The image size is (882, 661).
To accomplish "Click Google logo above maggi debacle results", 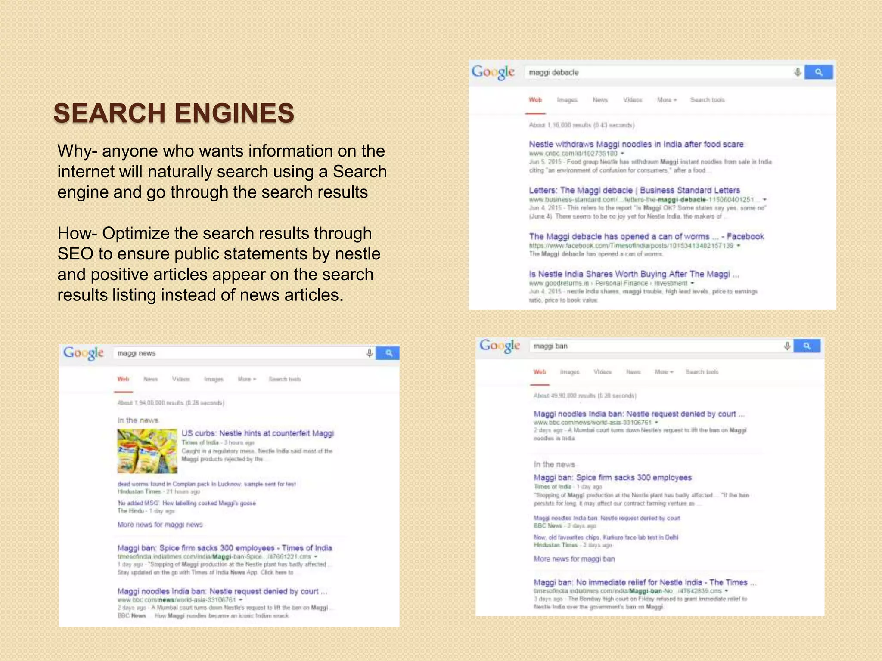I will tap(493, 72).
